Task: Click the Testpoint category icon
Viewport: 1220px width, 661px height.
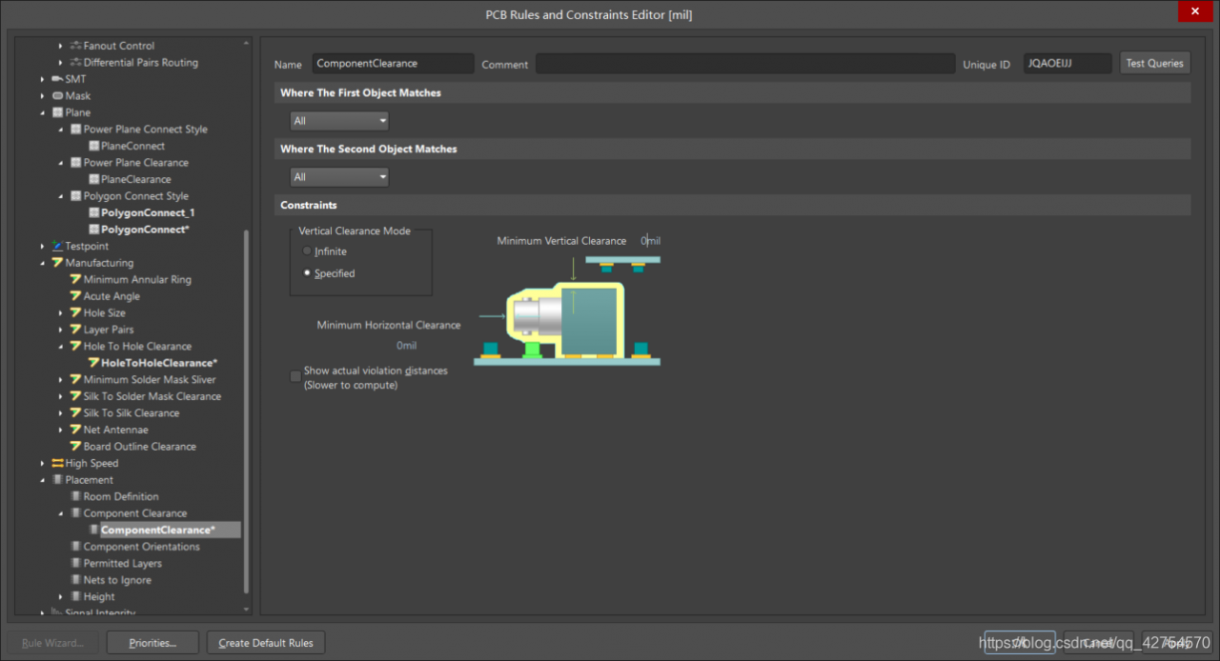Action: (57, 246)
